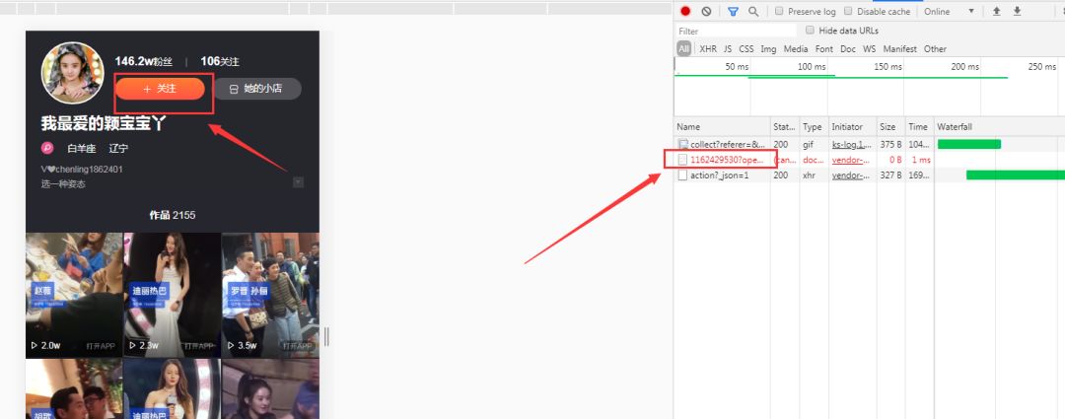Export HAR file with the download arrow icon
1065x419 pixels.
[x=1017, y=11]
